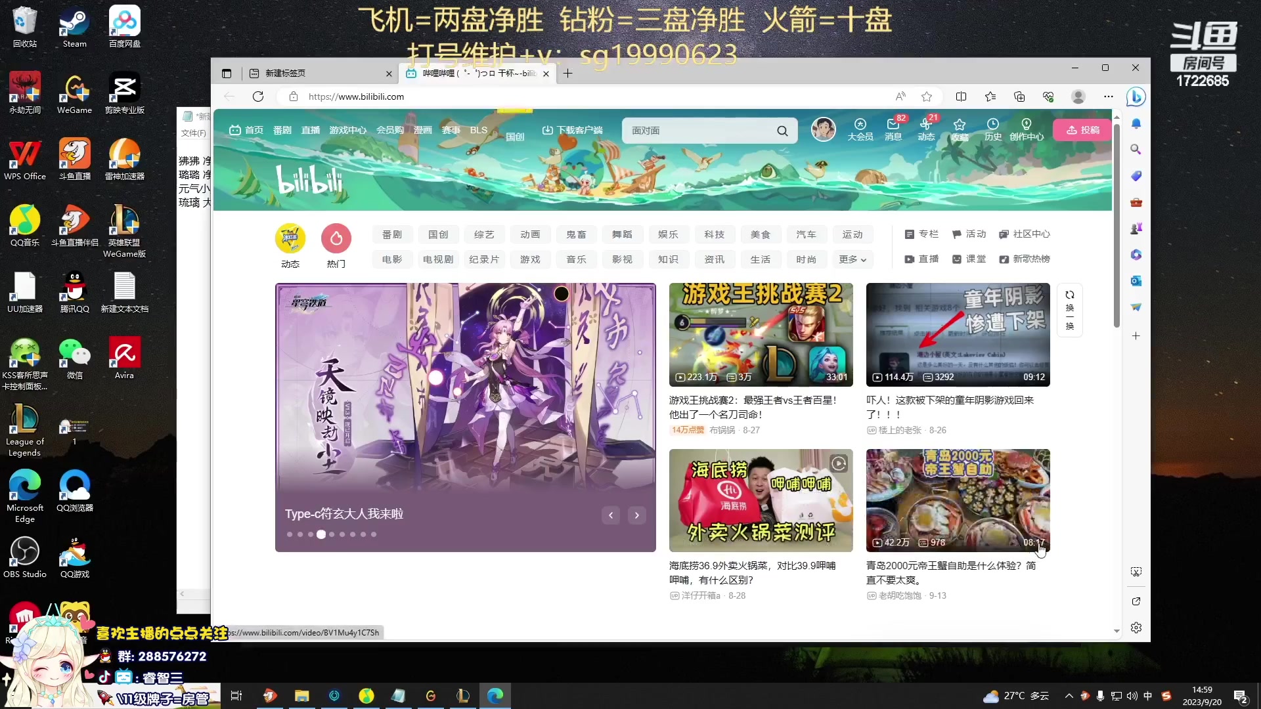Click the pink 投稿 upload button
Image resolution: width=1261 pixels, height=709 pixels.
pos(1082,130)
